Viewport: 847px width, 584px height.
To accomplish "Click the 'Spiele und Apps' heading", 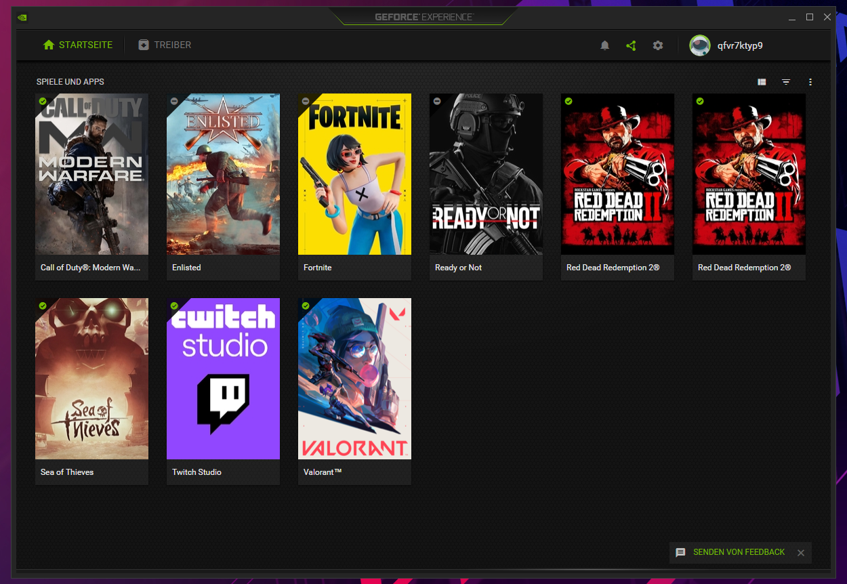I will (70, 82).
